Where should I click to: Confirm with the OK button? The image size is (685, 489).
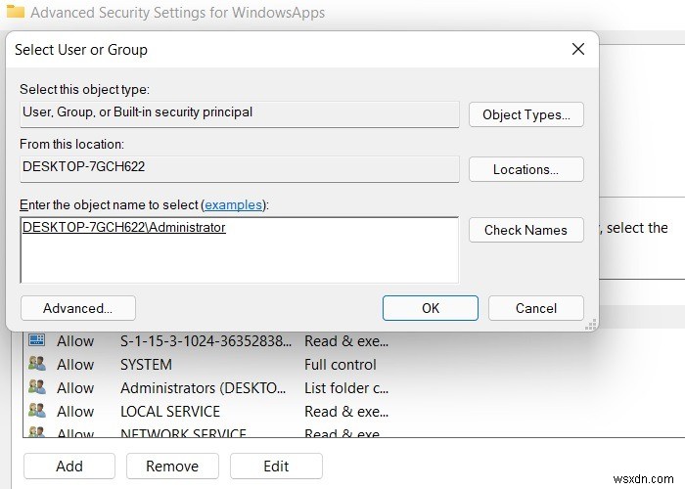click(431, 308)
